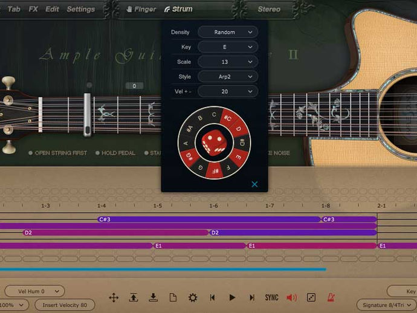The height and width of the screenshot is (313, 417).
Task: Open the Style dropdown showing Arp2
Action: (228, 77)
